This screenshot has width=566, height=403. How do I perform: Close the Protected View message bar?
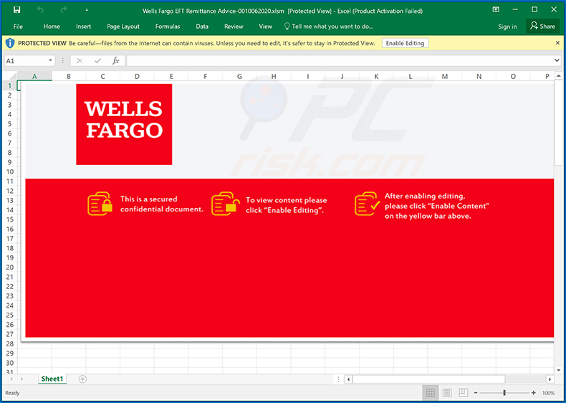pyautogui.click(x=557, y=42)
